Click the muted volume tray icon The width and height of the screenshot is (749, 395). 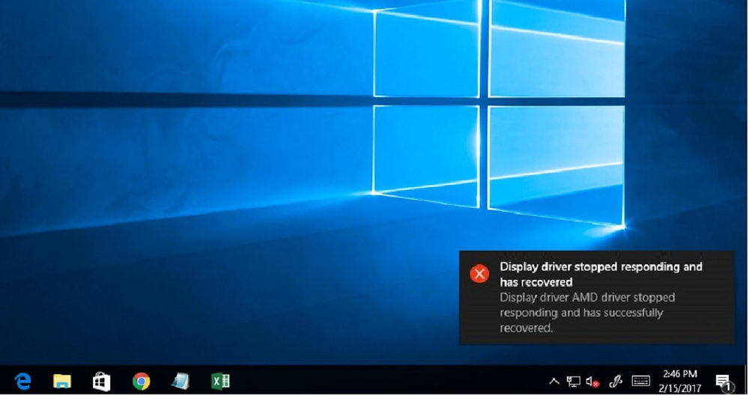[592, 382]
